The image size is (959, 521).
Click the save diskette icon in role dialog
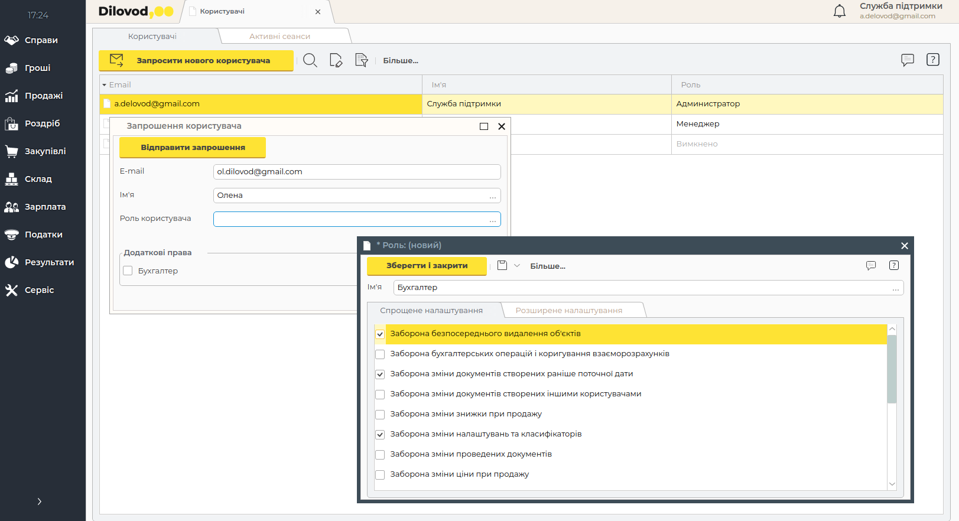[502, 266]
